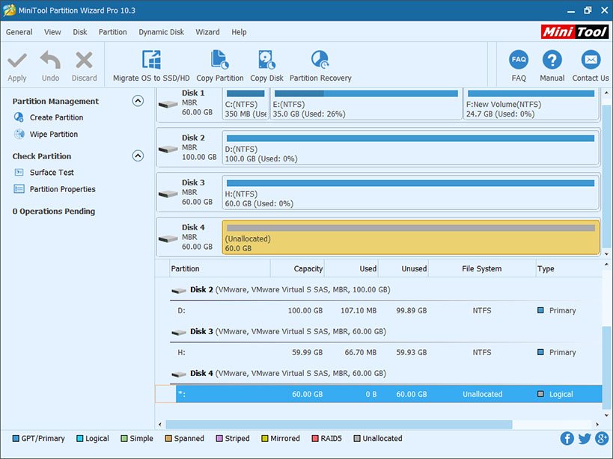
Task: Open the Manual help button
Action: click(x=552, y=61)
